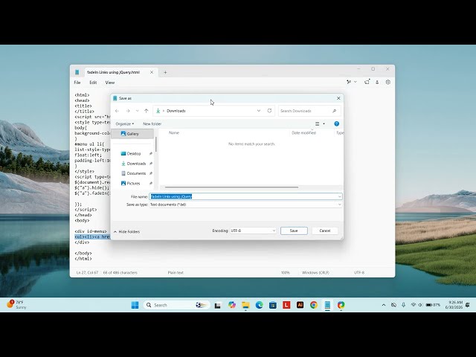Open Notepad Edit menu

pos(93,83)
